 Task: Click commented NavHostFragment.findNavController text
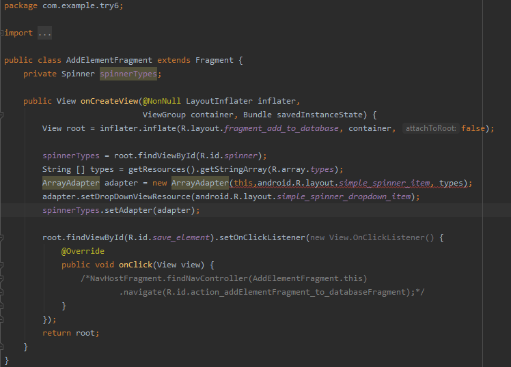tap(169, 279)
